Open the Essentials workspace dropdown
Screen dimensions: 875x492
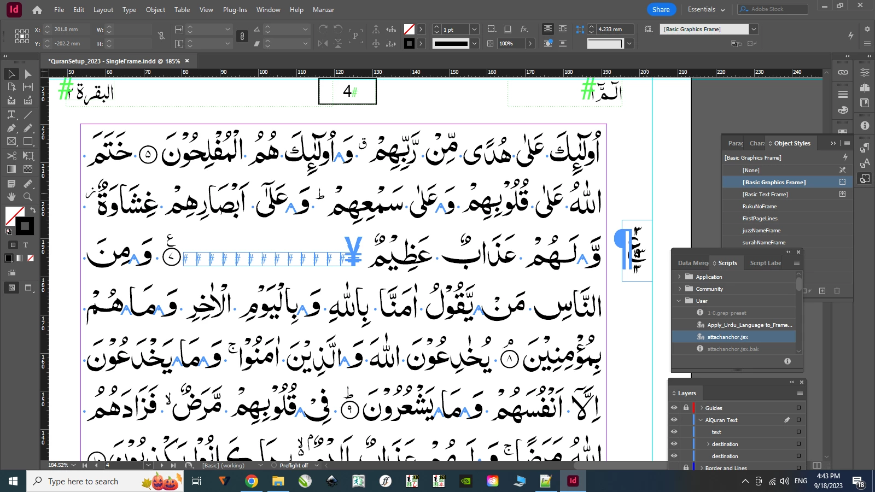point(706,9)
